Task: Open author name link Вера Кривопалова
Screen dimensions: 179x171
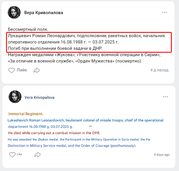Action: point(44,13)
